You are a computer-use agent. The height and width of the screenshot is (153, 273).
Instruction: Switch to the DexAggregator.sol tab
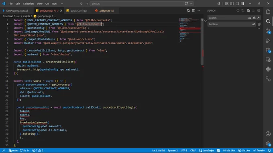17,10
